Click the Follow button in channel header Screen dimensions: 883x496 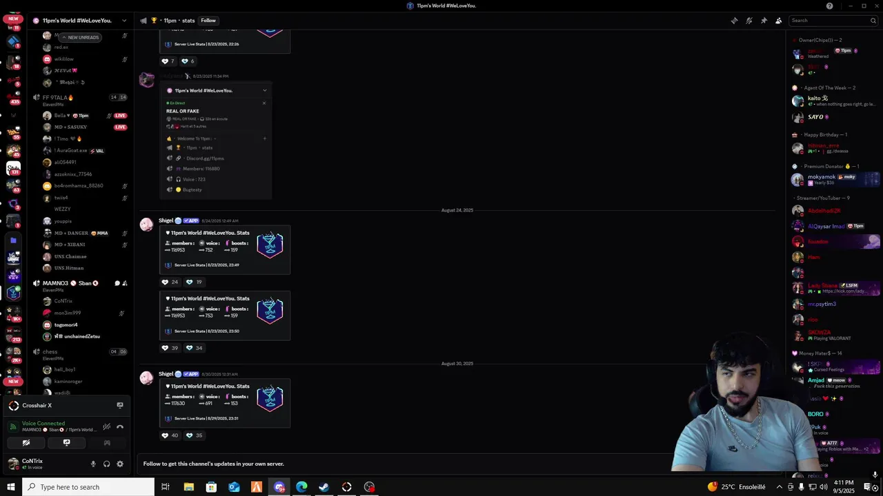[x=208, y=21]
